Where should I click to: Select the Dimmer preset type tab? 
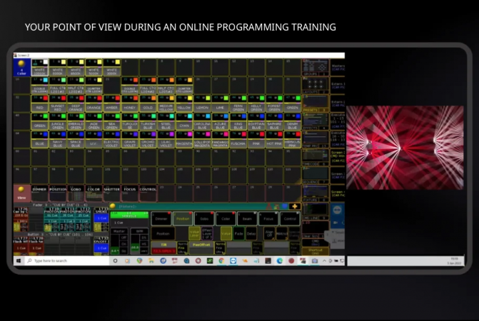pos(162,217)
